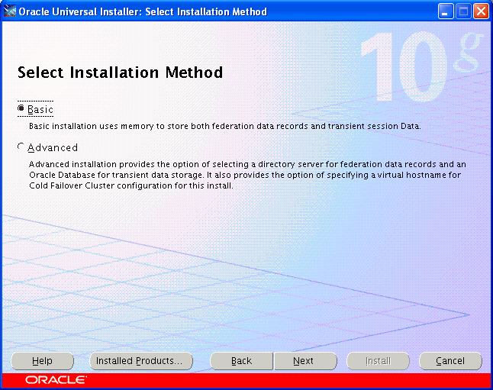Close the Oracle Universal Installer window
Image resolution: width=493 pixels, height=390 pixels.
coord(481,11)
